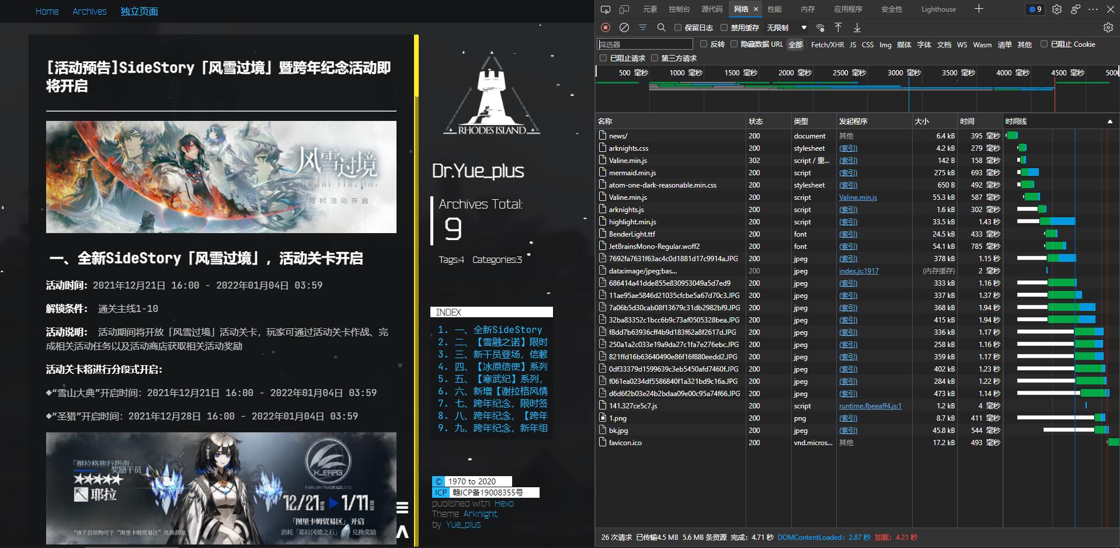The image size is (1120, 548).
Task: Enable the 保留日志 checkbox
Action: click(x=678, y=27)
